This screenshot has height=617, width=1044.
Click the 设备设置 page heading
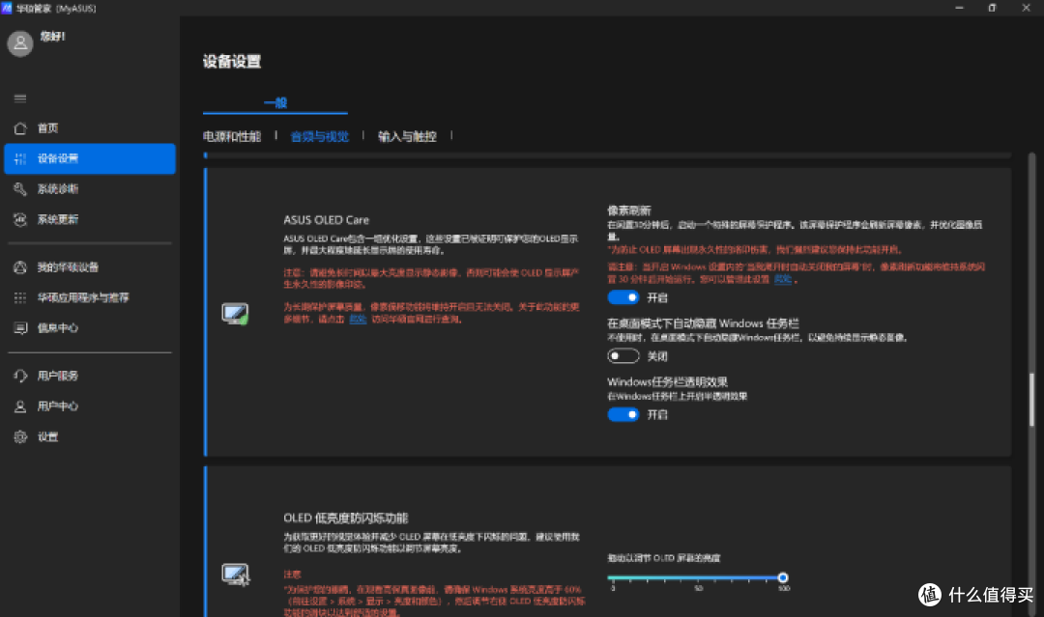click(232, 62)
